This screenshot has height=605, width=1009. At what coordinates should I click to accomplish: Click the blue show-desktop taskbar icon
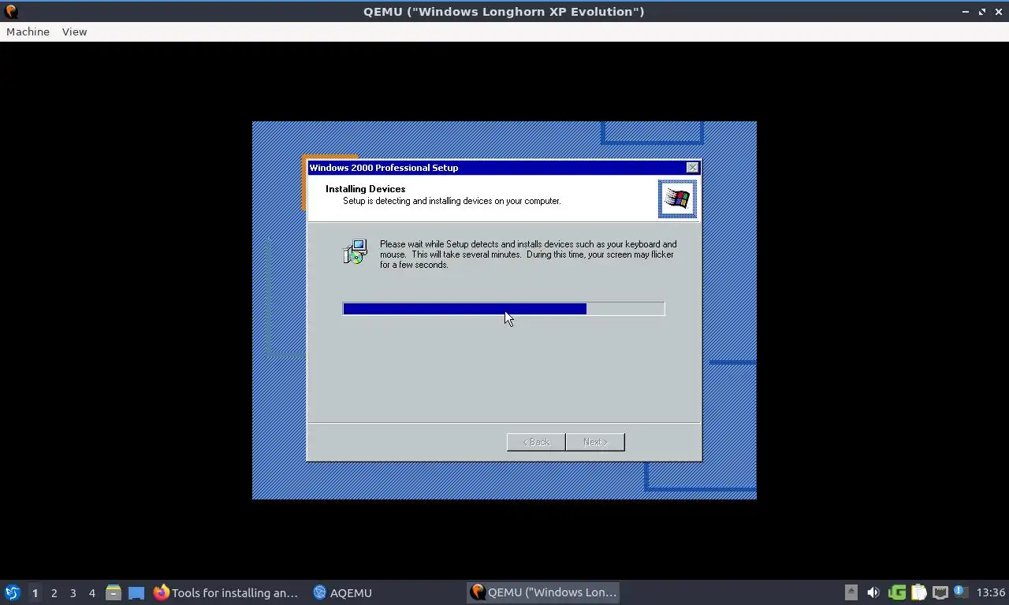(136, 592)
